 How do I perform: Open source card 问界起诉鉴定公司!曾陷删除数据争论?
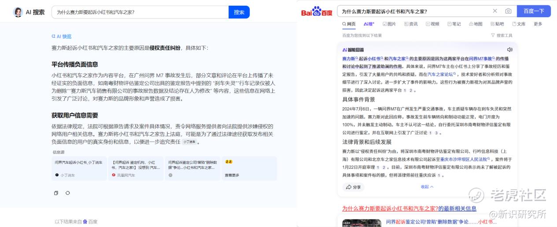coord(192,168)
